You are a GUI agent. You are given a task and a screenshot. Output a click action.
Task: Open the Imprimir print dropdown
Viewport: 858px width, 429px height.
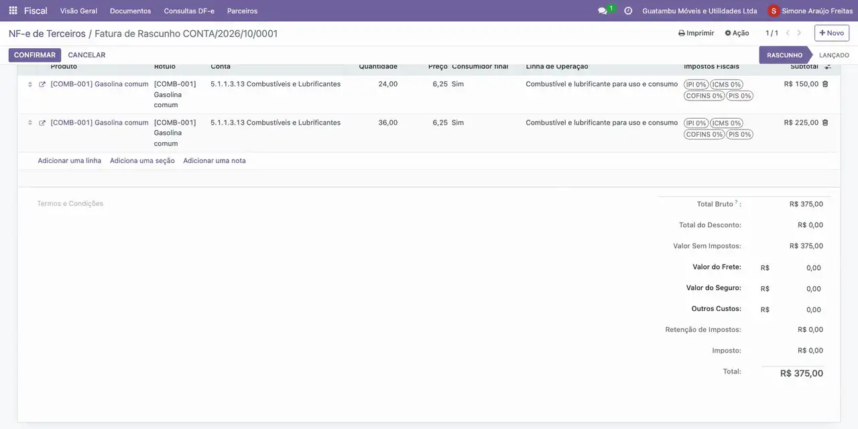click(x=696, y=33)
